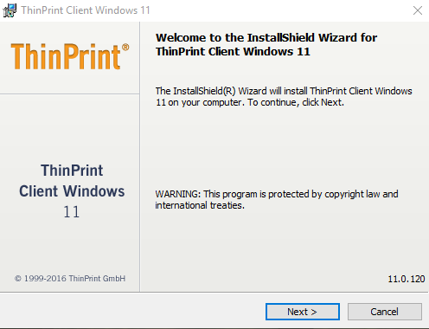This screenshot has width=429, height=329.
Task: Click the Welcome to the InstallShield Wizard heading
Action: pyautogui.click(x=266, y=45)
